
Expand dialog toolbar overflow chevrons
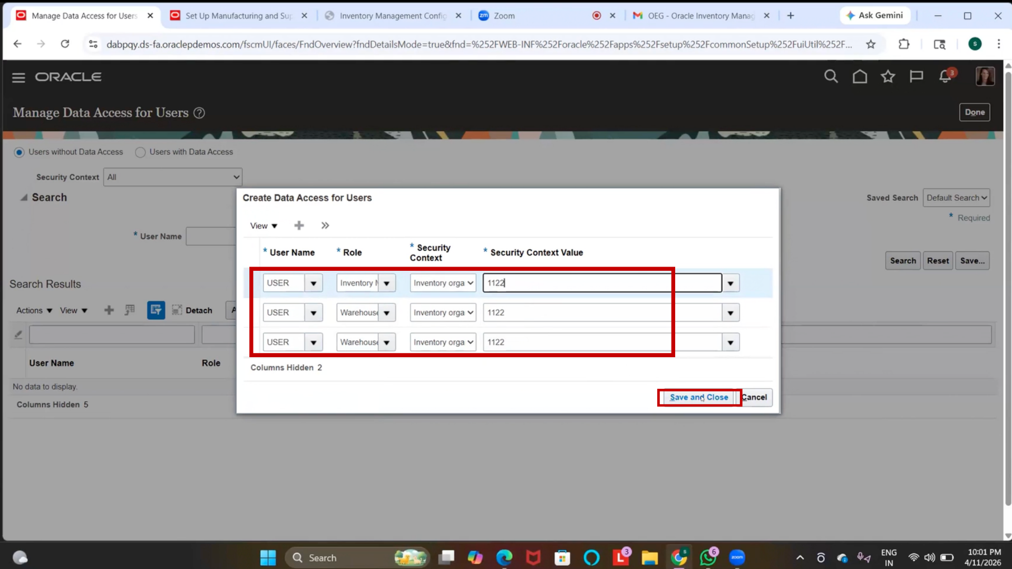325,225
